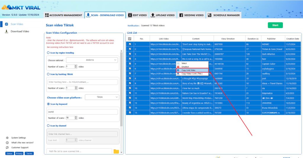Click the View/ Emotion column header
The image size is (303, 158).
[230, 39]
